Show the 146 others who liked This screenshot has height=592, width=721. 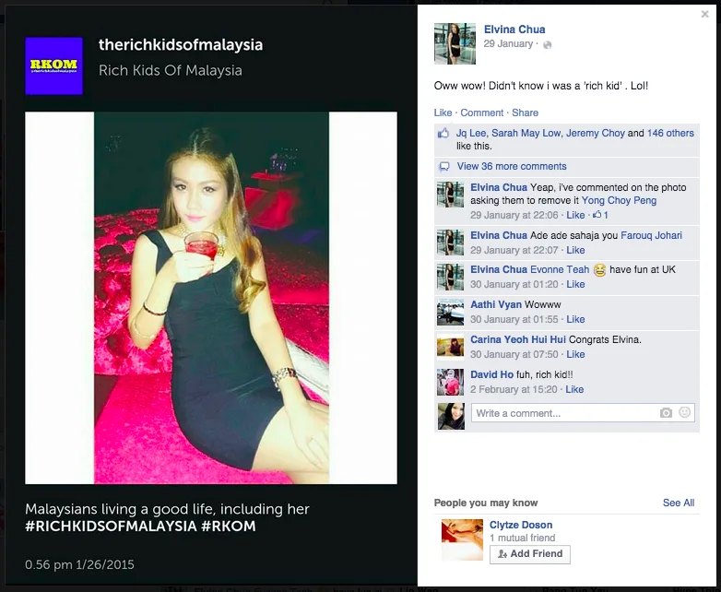point(670,133)
